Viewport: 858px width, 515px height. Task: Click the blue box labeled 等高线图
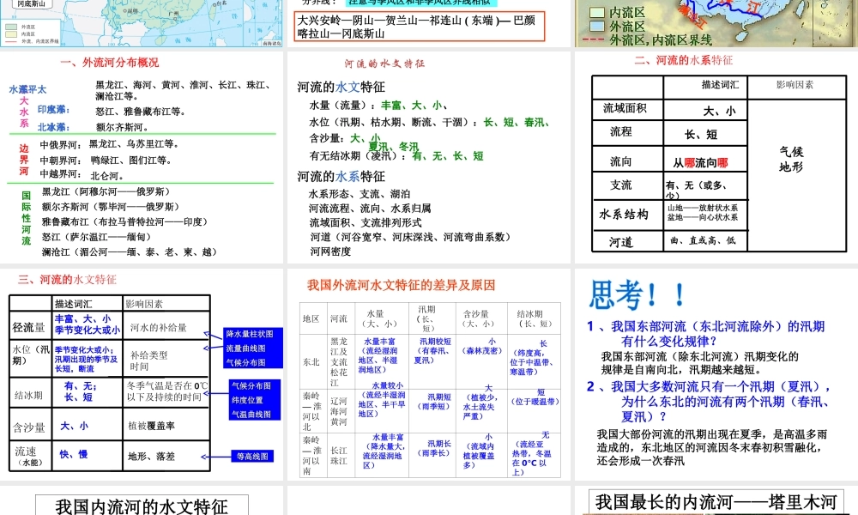tap(252, 457)
